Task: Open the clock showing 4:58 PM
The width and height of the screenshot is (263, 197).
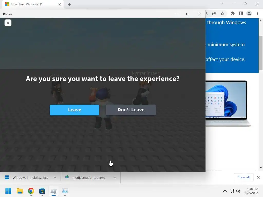Action: click(251, 191)
